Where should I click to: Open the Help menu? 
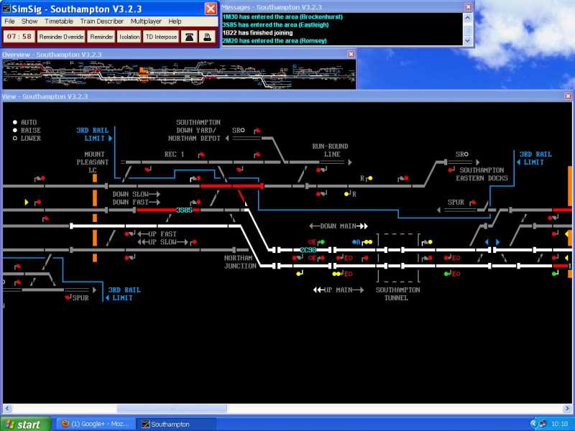[175, 22]
